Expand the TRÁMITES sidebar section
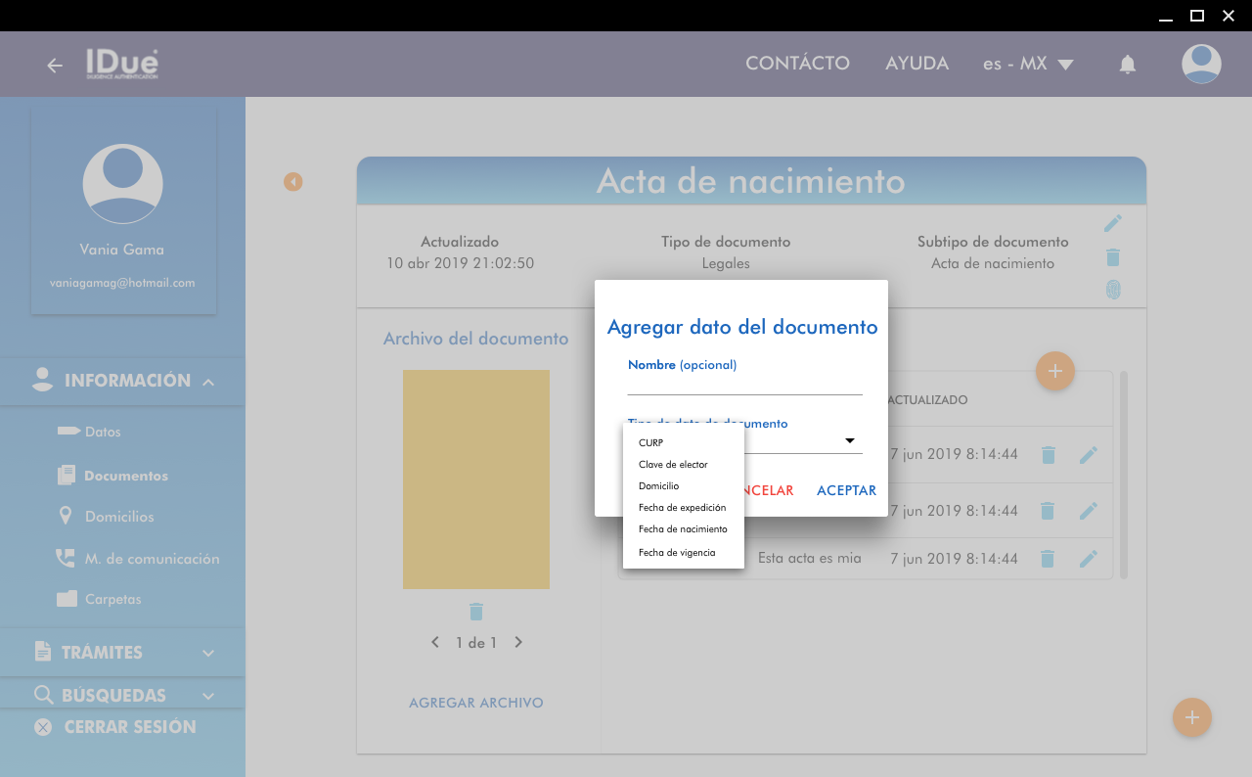The width and height of the screenshot is (1252, 777). click(208, 653)
